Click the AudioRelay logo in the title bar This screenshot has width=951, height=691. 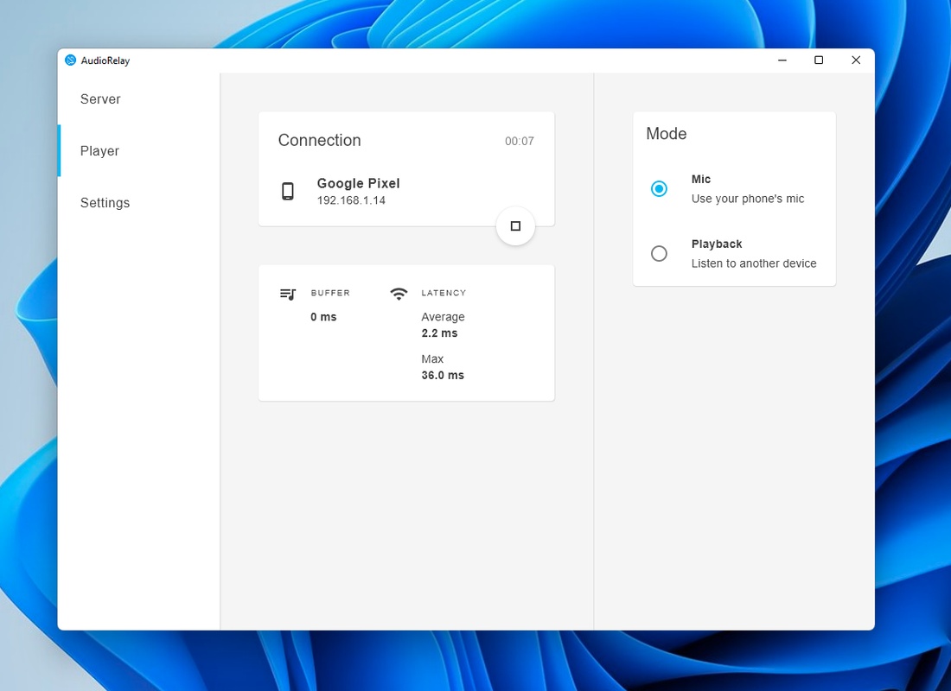(71, 60)
